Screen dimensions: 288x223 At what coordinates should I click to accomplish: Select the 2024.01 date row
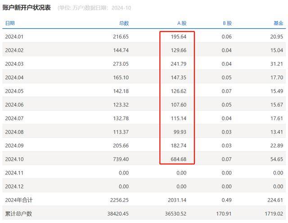click(x=14, y=36)
